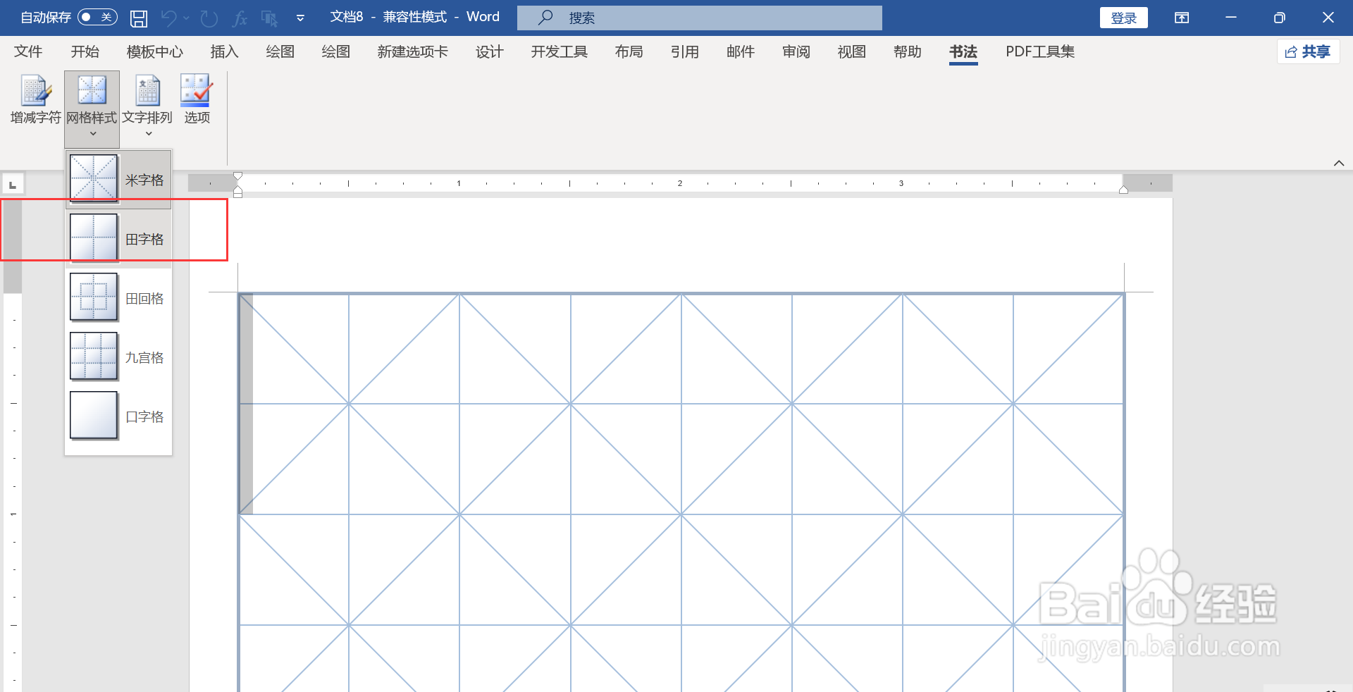Select the 米字格 grid thumbnail

pyautogui.click(x=94, y=179)
